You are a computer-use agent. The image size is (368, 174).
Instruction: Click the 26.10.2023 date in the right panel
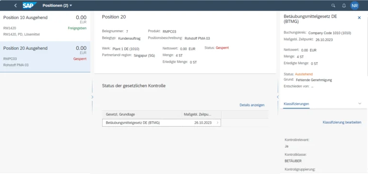324,40
